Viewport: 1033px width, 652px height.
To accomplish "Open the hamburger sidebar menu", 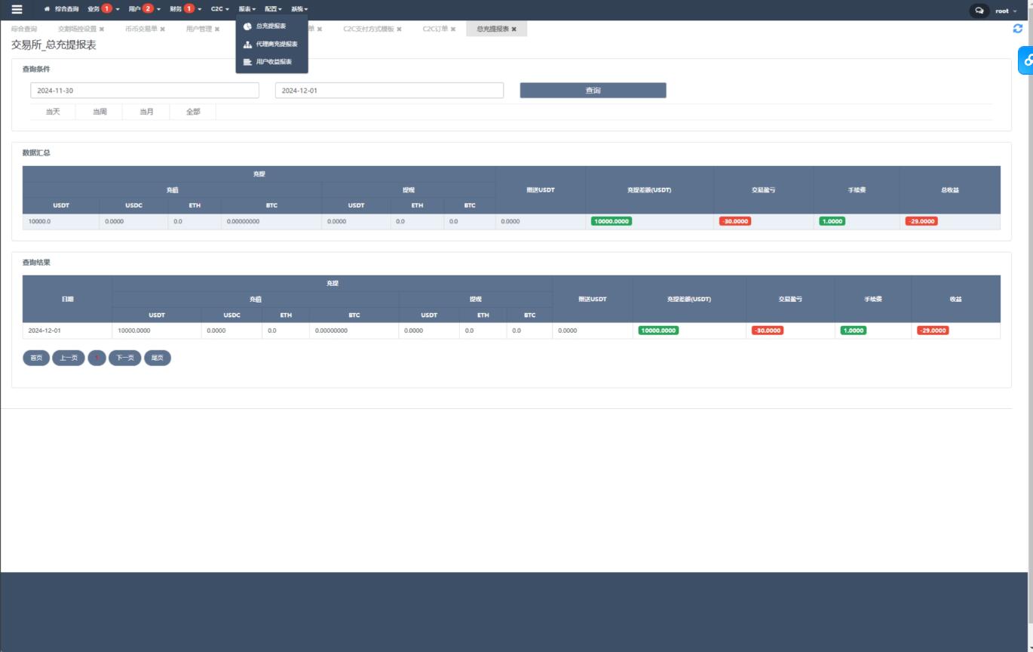I will coord(17,10).
